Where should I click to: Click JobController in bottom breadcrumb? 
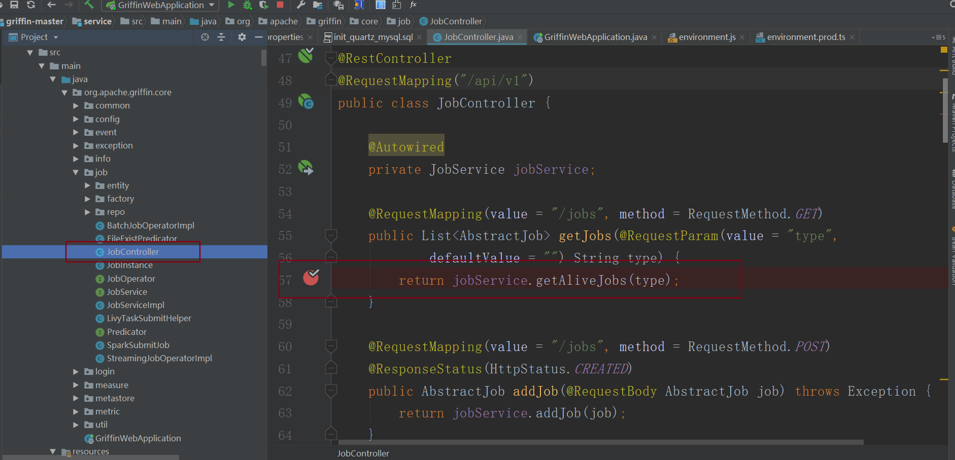[363, 453]
